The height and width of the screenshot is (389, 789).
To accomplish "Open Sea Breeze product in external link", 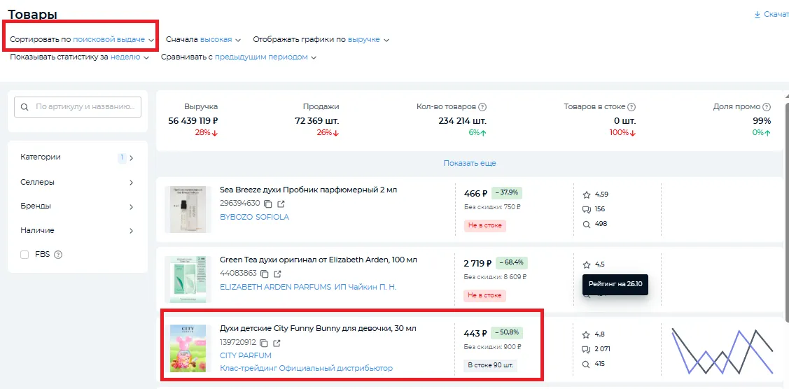I will pyautogui.click(x=281, y=204).
